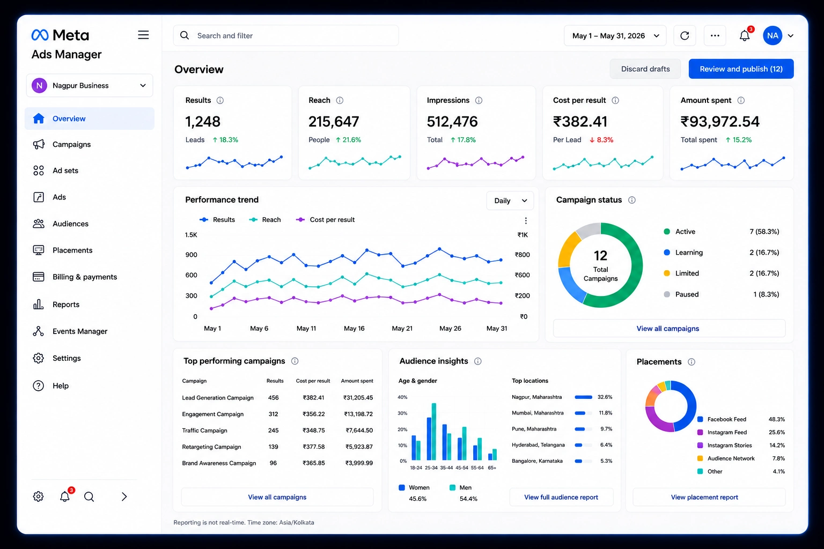Show info for Impressions metric

pyautogui.click(x=479, y=100)
